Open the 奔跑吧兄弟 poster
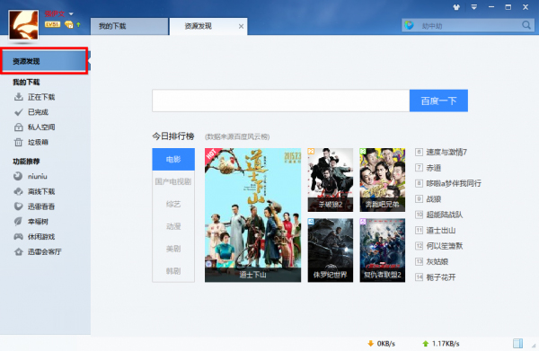The width and height of the screenshot is (539, 351). coord(383,180)
